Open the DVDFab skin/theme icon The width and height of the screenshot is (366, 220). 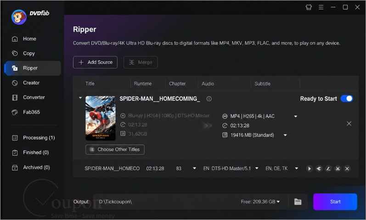point(309,7)
